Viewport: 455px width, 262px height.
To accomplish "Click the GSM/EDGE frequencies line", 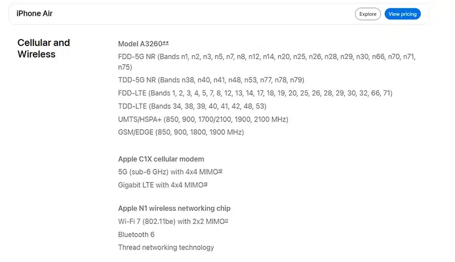I will [x=181, y=132].
